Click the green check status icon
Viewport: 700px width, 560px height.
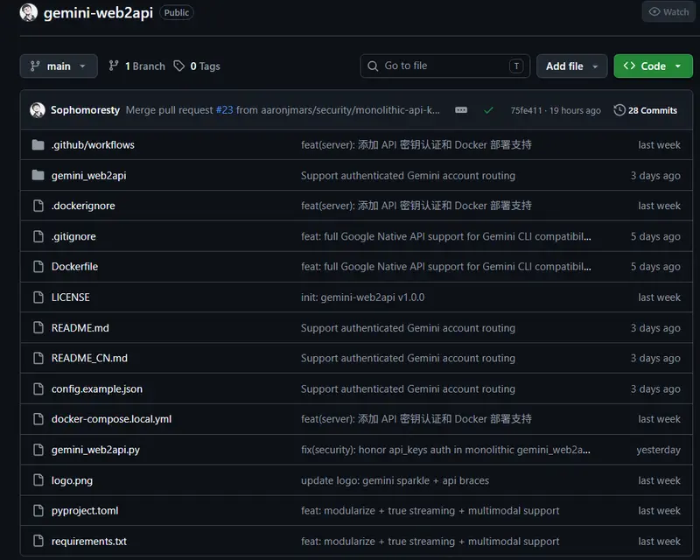click(x=488, y=110)
